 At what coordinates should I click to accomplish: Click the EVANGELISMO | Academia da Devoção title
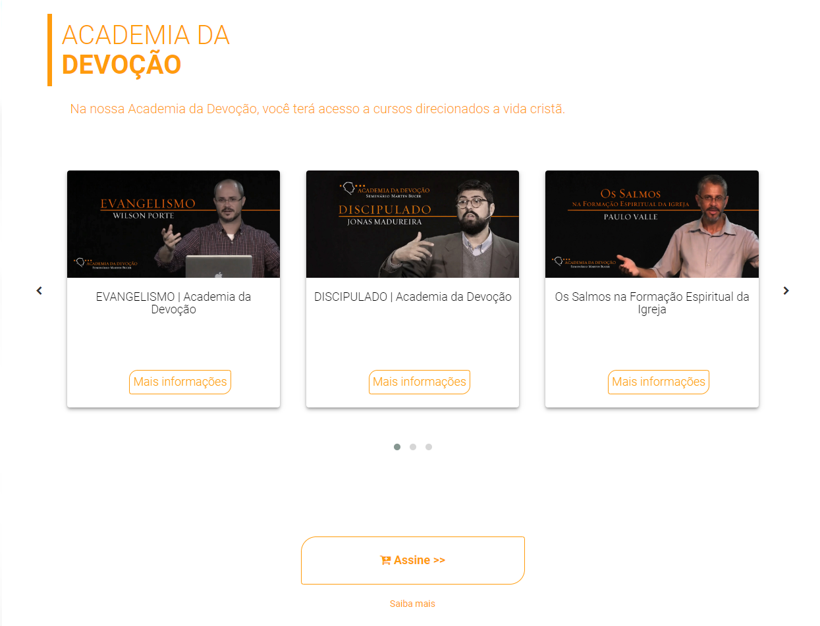point(174,303)
